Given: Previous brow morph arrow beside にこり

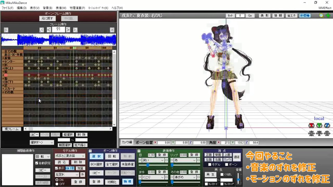Looking at the screenshot, I should coord(140,177).
